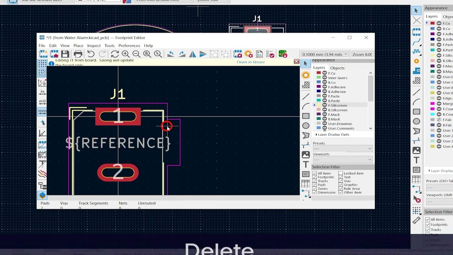Select the Draw Arc tool
This screenshot has width=453, height=255.
[306, 106]
